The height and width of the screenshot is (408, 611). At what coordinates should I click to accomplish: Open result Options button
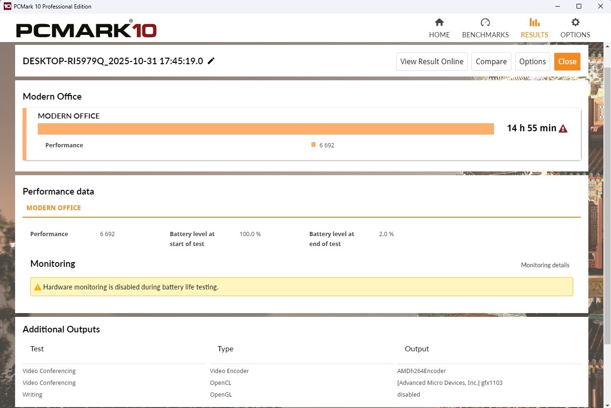[532, 61]
